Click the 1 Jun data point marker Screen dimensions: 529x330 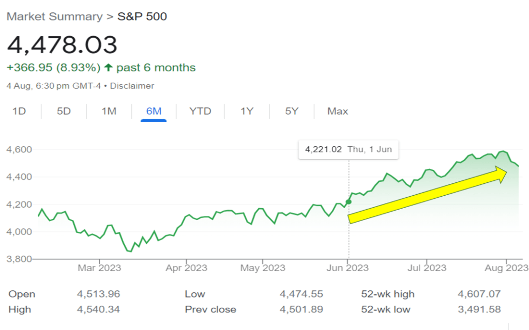click(349, 201)
